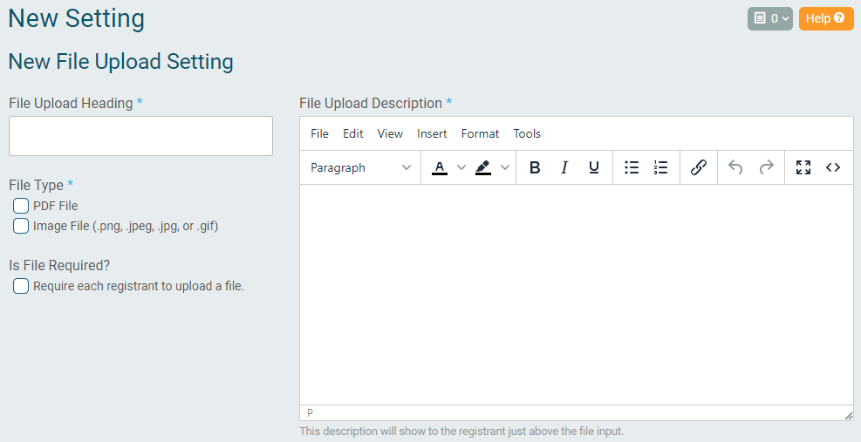Click the 'New File Upload Setting' heading
Screen dimensions: 861x442
click(x=120, y=62)
